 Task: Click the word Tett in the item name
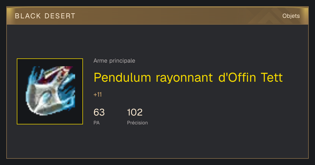(272, 78)
